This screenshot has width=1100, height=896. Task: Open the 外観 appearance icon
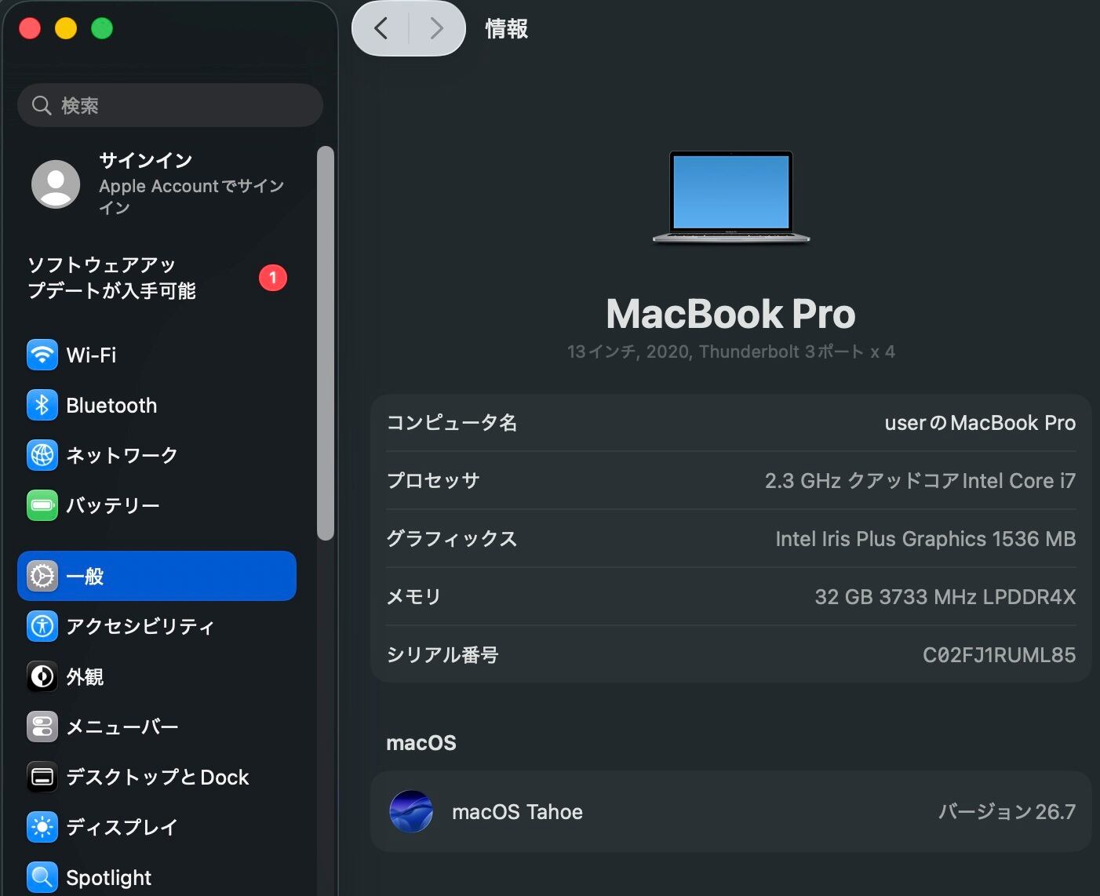click(42, 677)
